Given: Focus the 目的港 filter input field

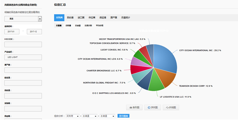Looking at the screenshot, I should [23, 96].
